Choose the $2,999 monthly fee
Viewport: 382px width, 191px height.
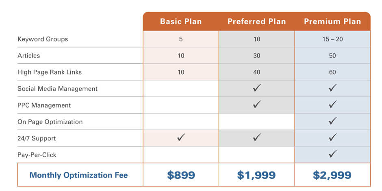(332, 175)
